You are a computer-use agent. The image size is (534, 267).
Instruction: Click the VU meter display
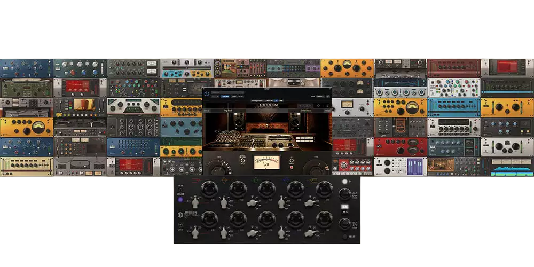[x=266, y=162]
